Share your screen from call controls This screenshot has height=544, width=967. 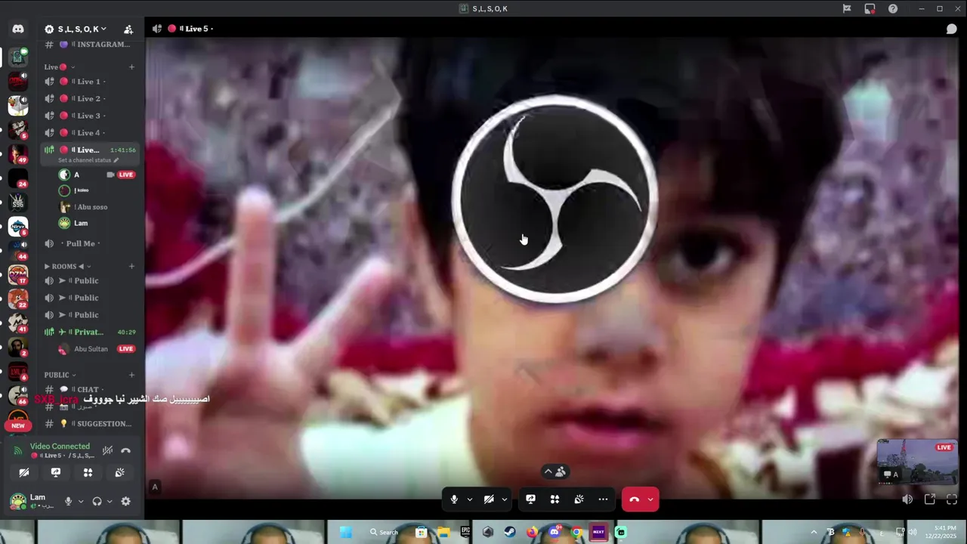tap(530, 499)
